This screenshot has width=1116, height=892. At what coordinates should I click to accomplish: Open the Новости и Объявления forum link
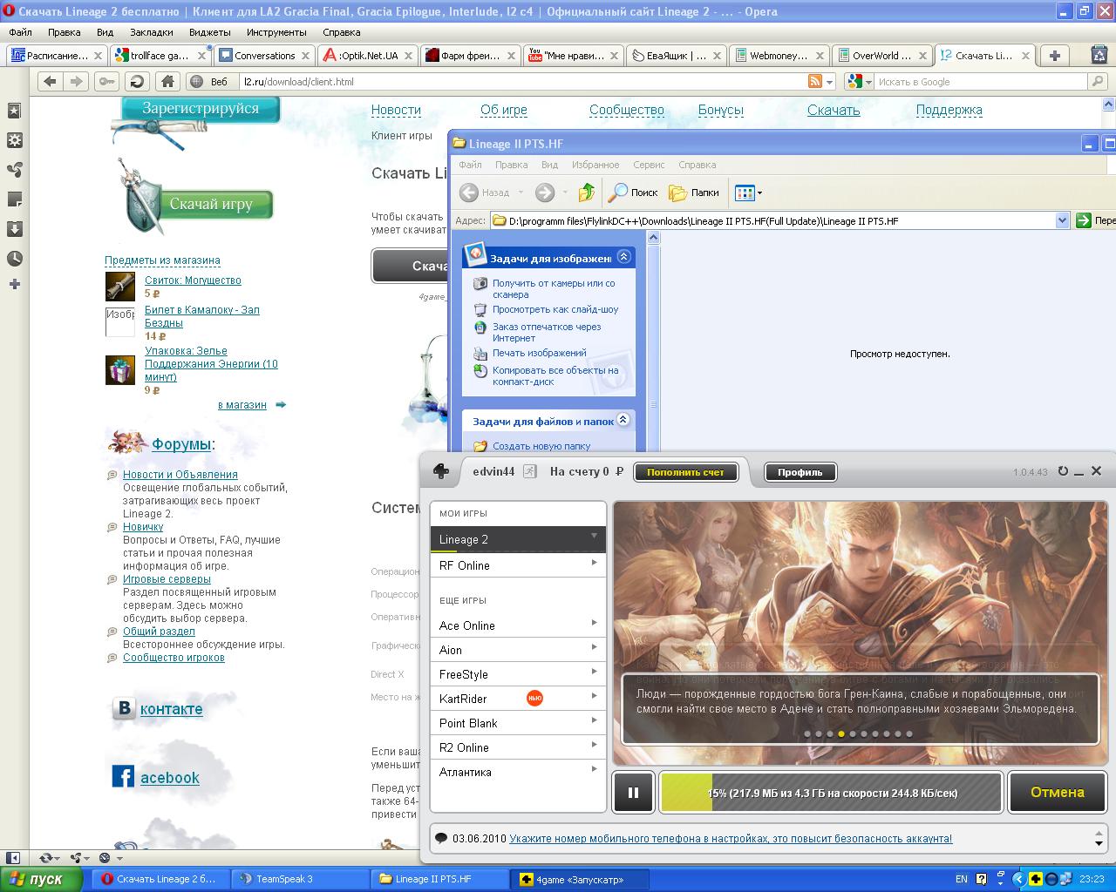click(180, 475)
